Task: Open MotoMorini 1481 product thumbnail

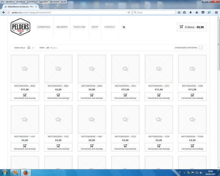Action: (x=92, y=119)
